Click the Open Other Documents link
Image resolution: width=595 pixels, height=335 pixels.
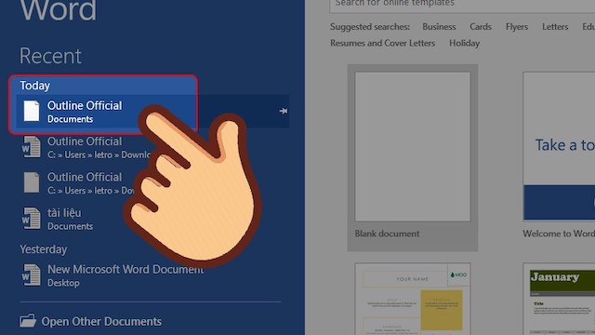(101, 322)
